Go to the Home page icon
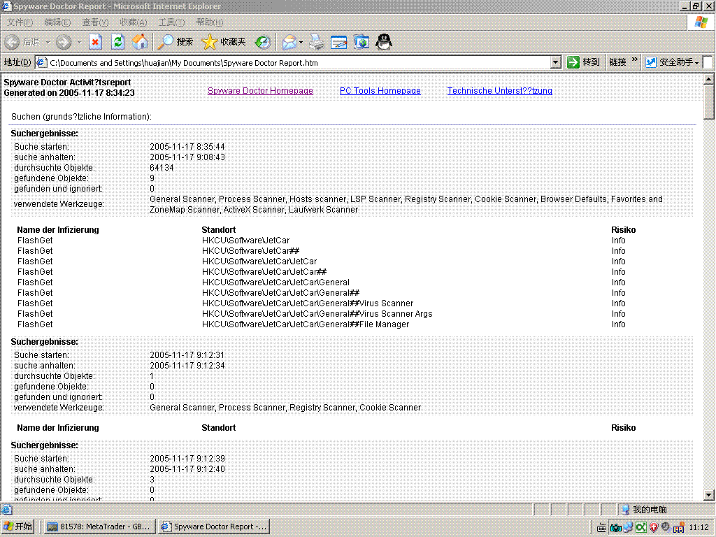 click(140, 42)
